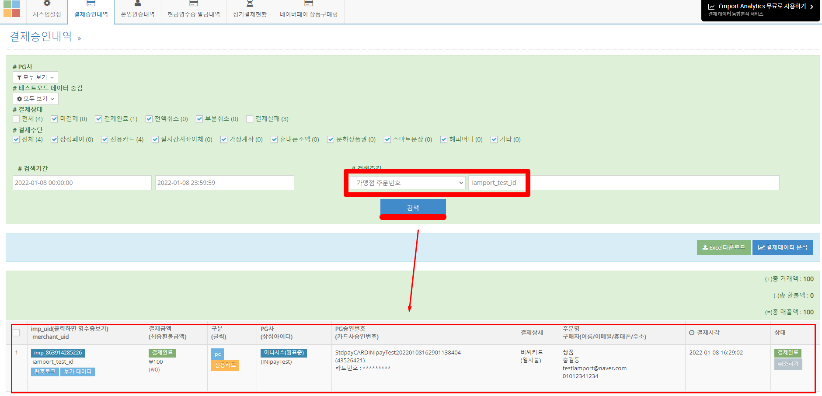Click the end date field 2022-01-08 23:59:59
The image size is (822, 396).
(x=224, y=183)
